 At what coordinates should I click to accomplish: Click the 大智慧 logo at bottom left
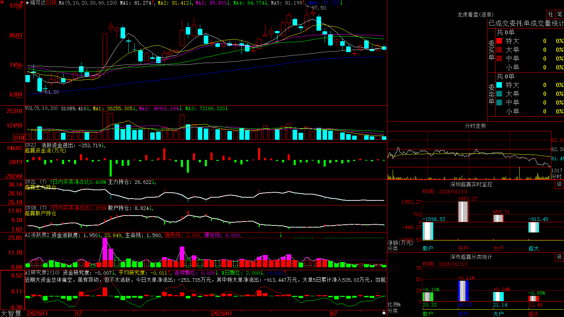coord(11,313)
